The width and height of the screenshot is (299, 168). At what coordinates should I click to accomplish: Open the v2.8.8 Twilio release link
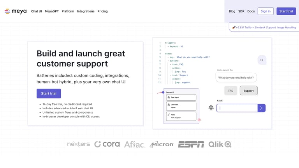pos(266,28)
